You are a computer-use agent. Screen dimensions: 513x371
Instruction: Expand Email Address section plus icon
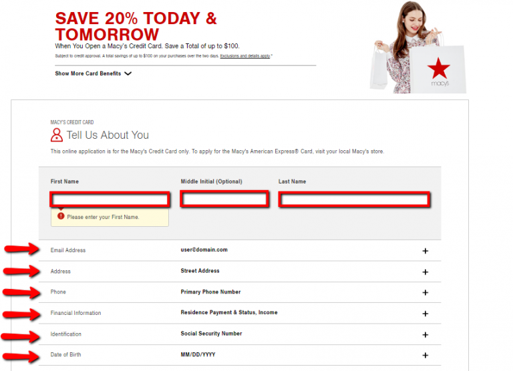tap(425, 251)
